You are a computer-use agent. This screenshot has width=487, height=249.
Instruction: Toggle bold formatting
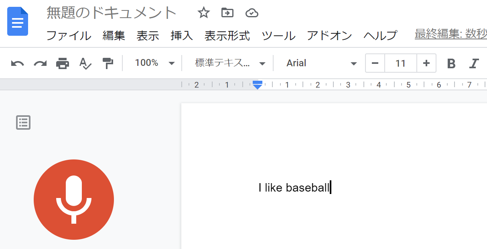[x=451, y=63]
